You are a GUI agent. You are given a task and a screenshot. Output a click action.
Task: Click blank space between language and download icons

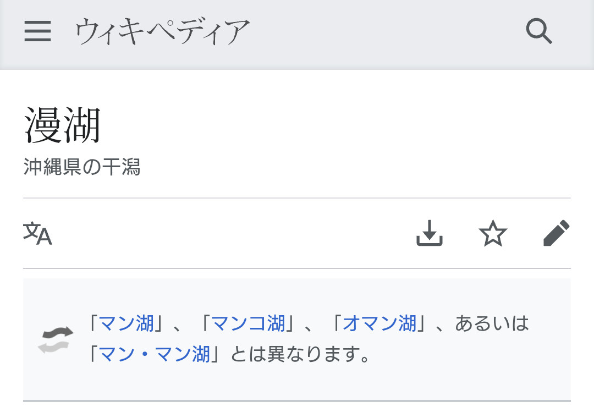(231, 234)
